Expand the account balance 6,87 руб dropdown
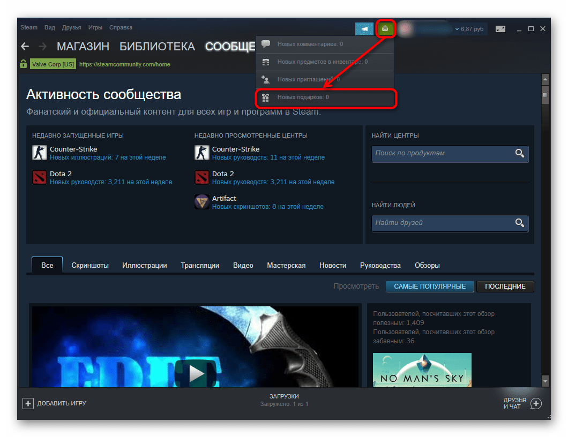The height and width of the screenshot is (437, 568). pos(469,29)
